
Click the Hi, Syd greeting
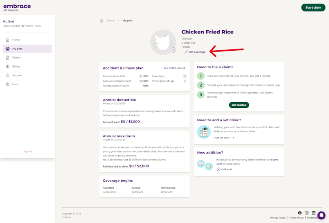click(x=9, y=21)
